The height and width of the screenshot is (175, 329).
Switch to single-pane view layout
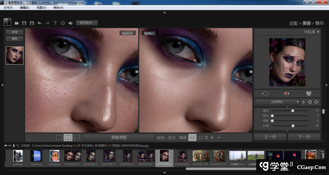point(59,138)
